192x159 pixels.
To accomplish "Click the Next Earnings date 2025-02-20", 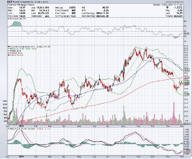I will tap(102, 16).
